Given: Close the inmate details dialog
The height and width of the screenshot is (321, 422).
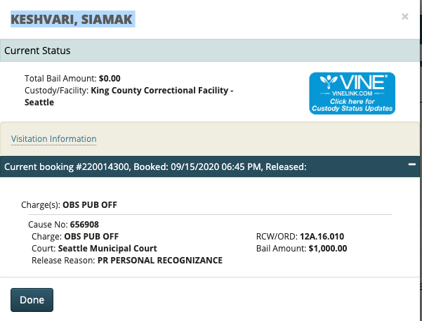Looking at the screenshot, I should pyautogui.click(x=404, y=17).
